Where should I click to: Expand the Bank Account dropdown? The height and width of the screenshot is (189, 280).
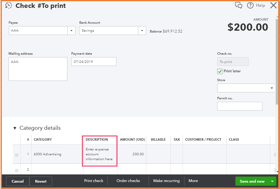[142, 31]
